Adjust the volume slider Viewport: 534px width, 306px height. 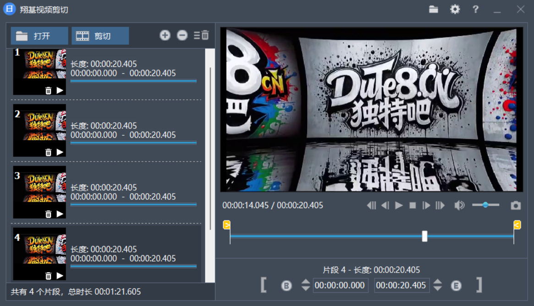[485, 205]
